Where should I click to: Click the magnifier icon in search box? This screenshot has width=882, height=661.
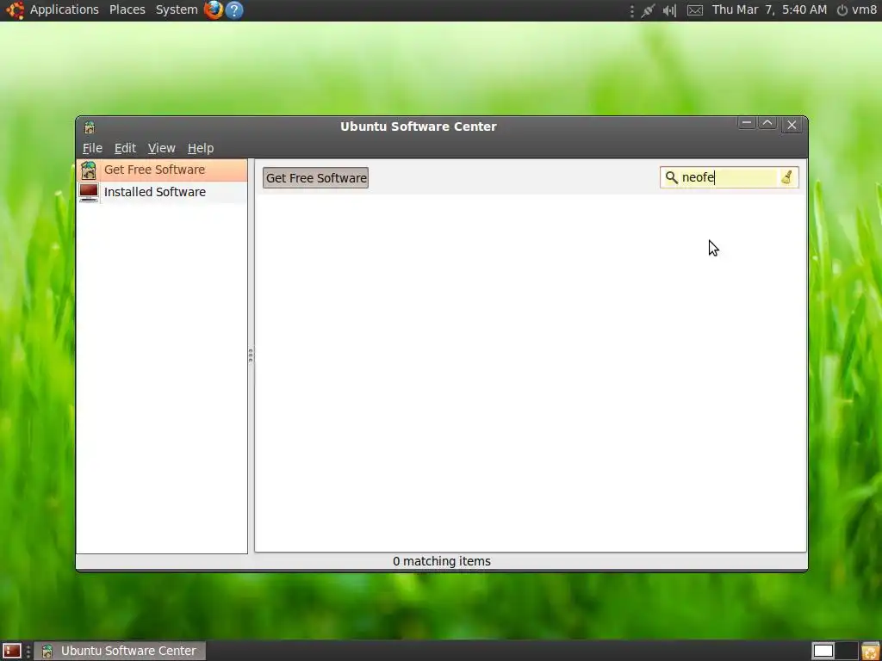click(x=671, y=177)
